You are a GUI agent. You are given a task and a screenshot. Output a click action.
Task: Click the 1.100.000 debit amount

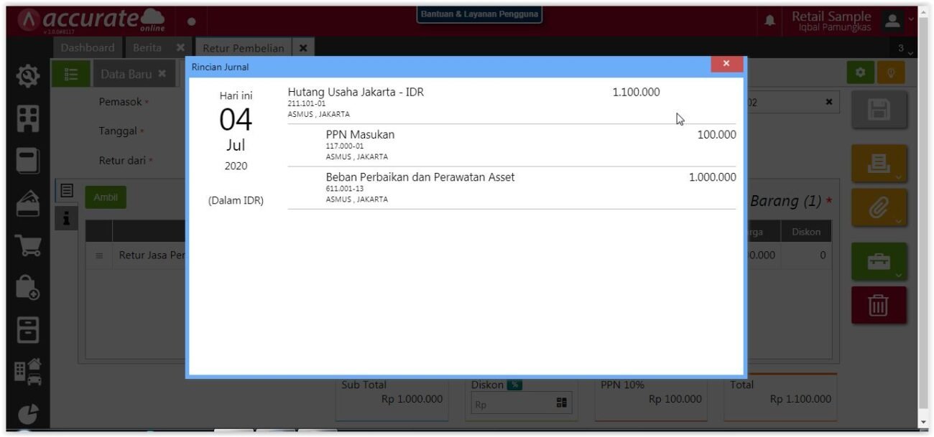click(636, 92)
